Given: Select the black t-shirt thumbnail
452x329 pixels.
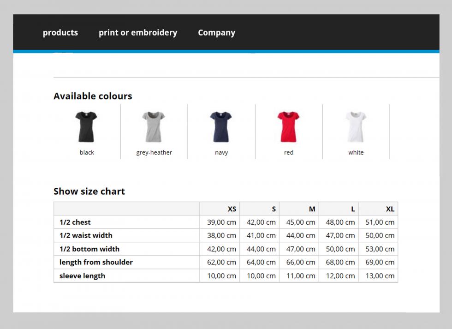Looking at the screenshot, I should 86,127.
